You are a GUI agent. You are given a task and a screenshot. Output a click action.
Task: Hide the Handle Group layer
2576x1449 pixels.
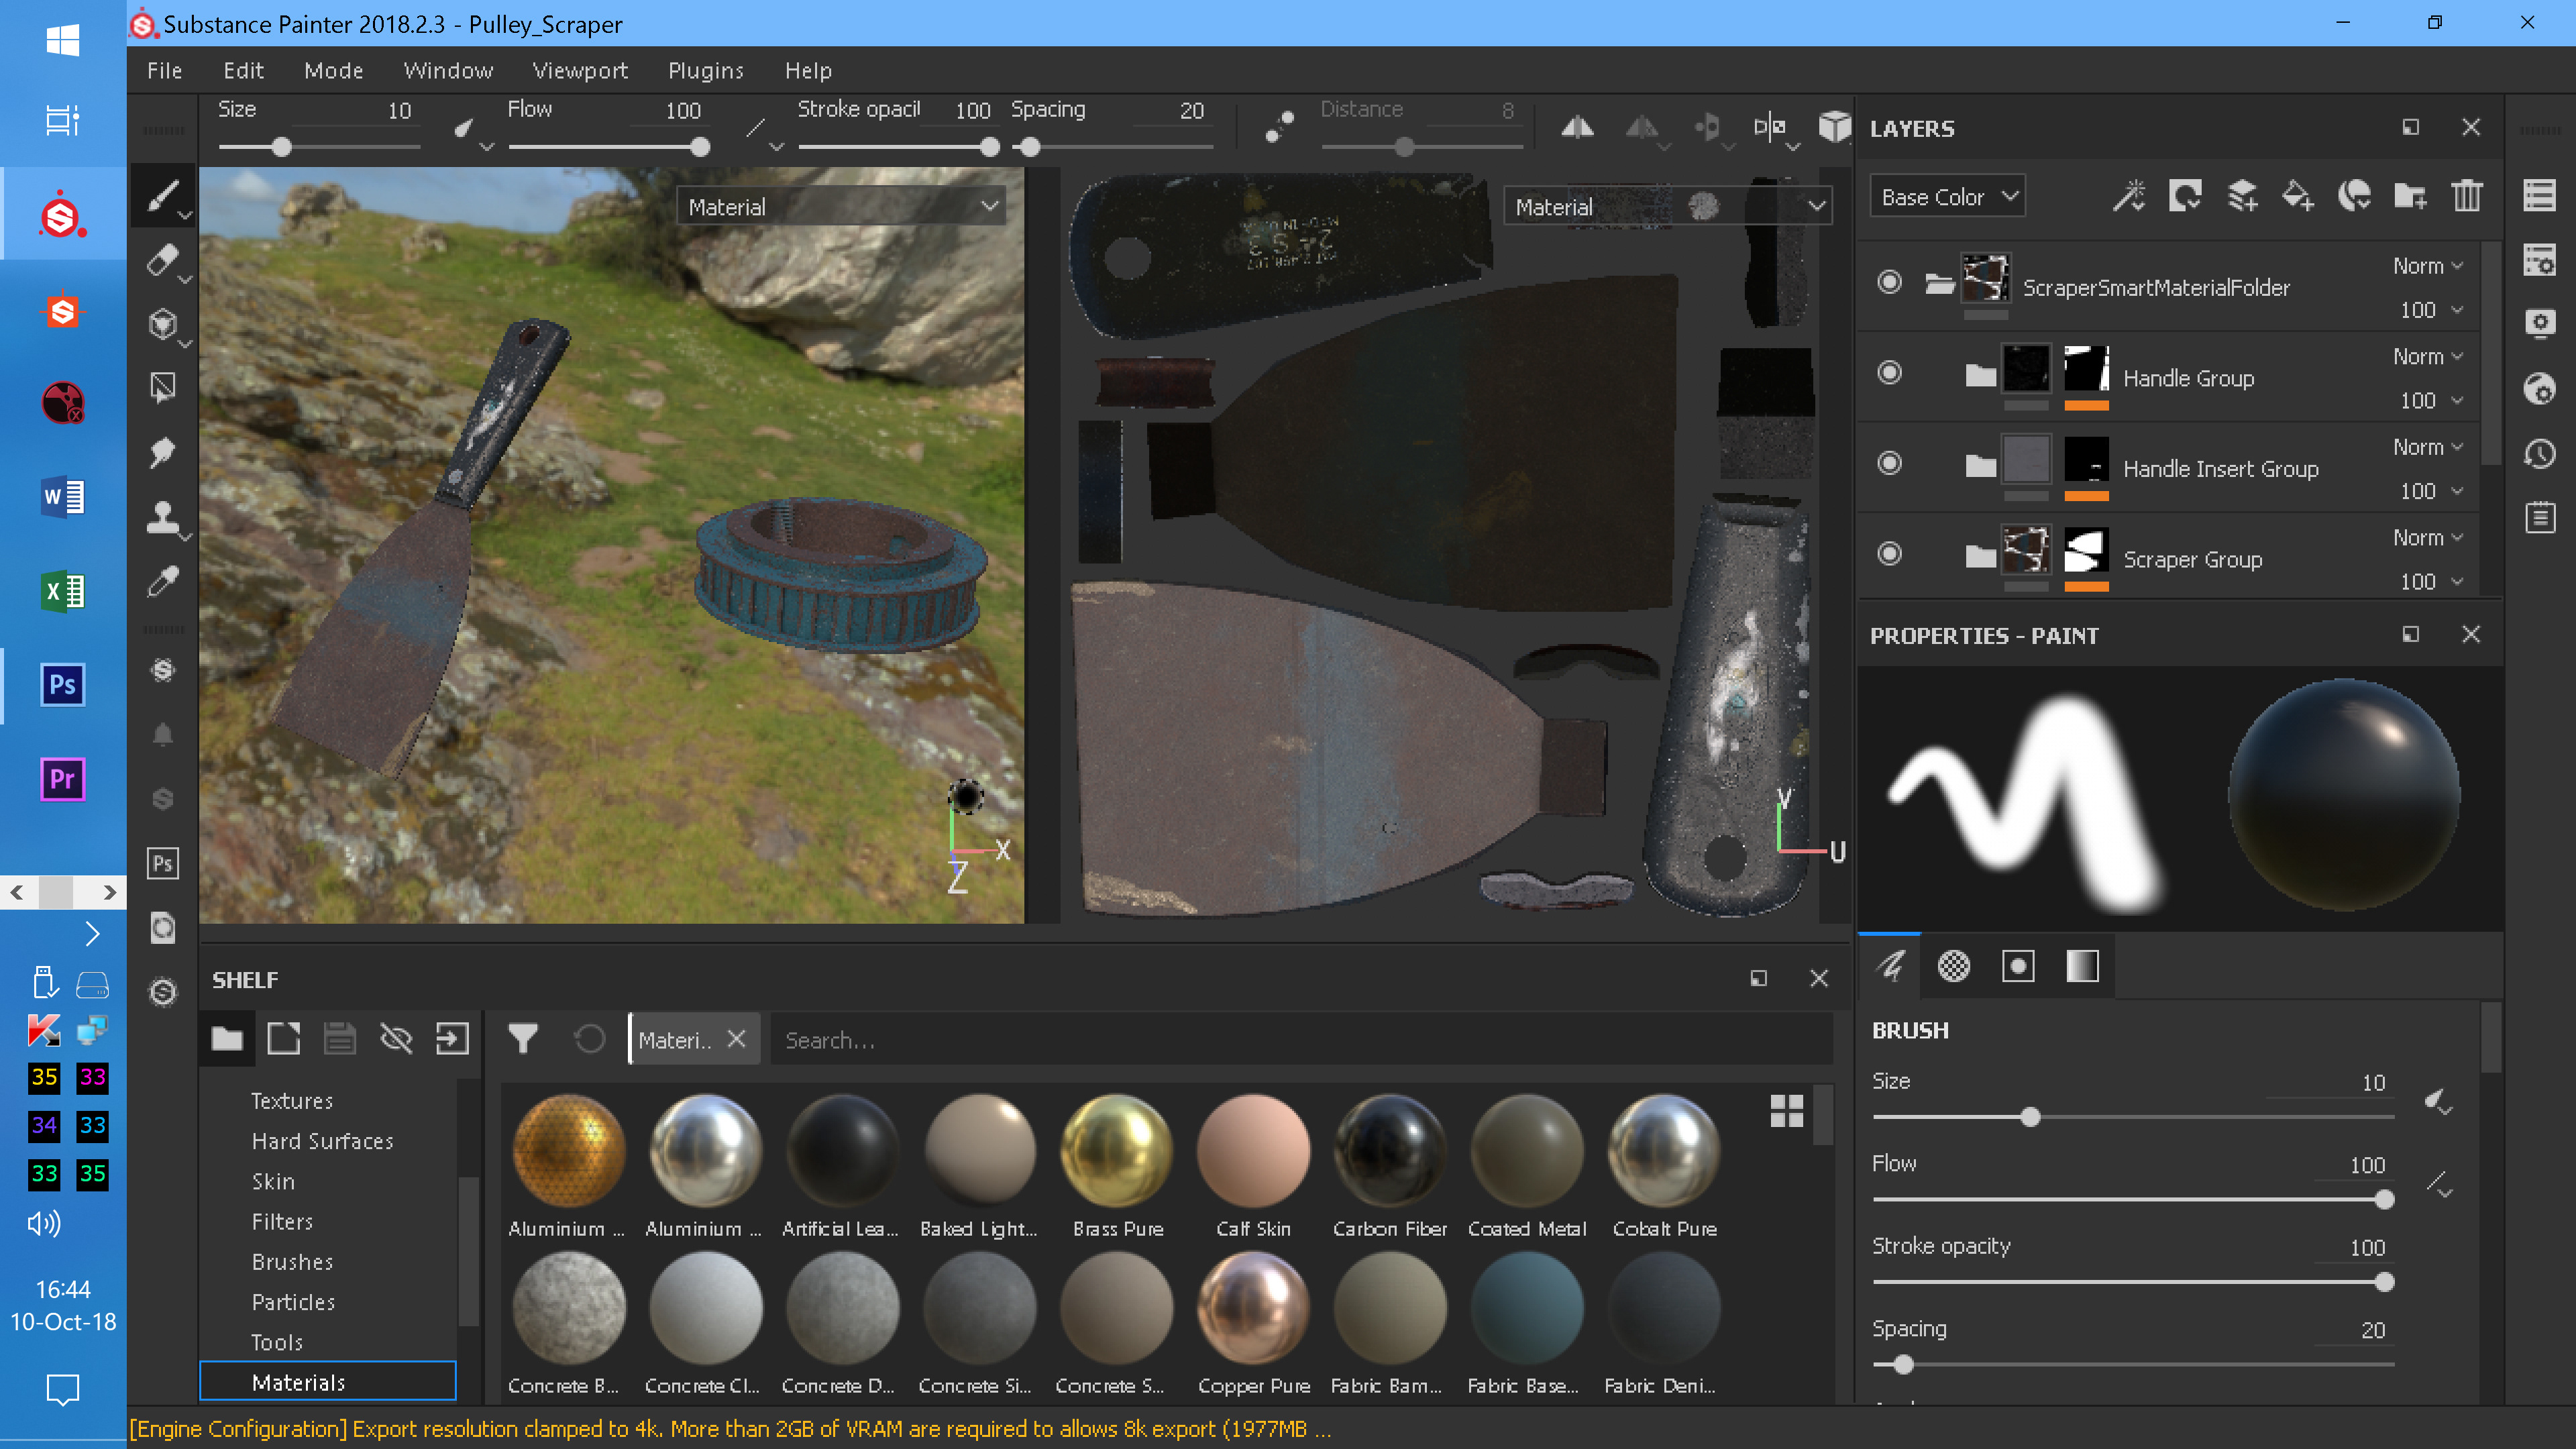[x=1889, y=373]
